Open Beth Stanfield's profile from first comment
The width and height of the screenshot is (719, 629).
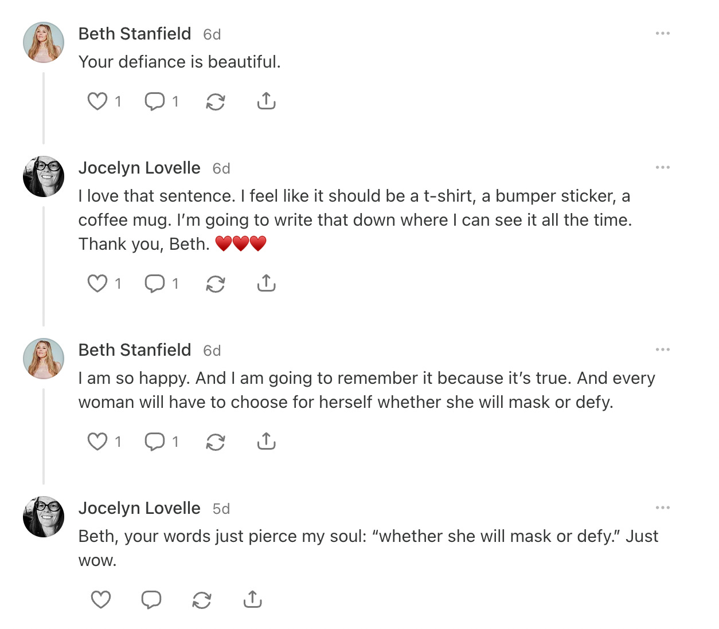click(x=135, y=34)
